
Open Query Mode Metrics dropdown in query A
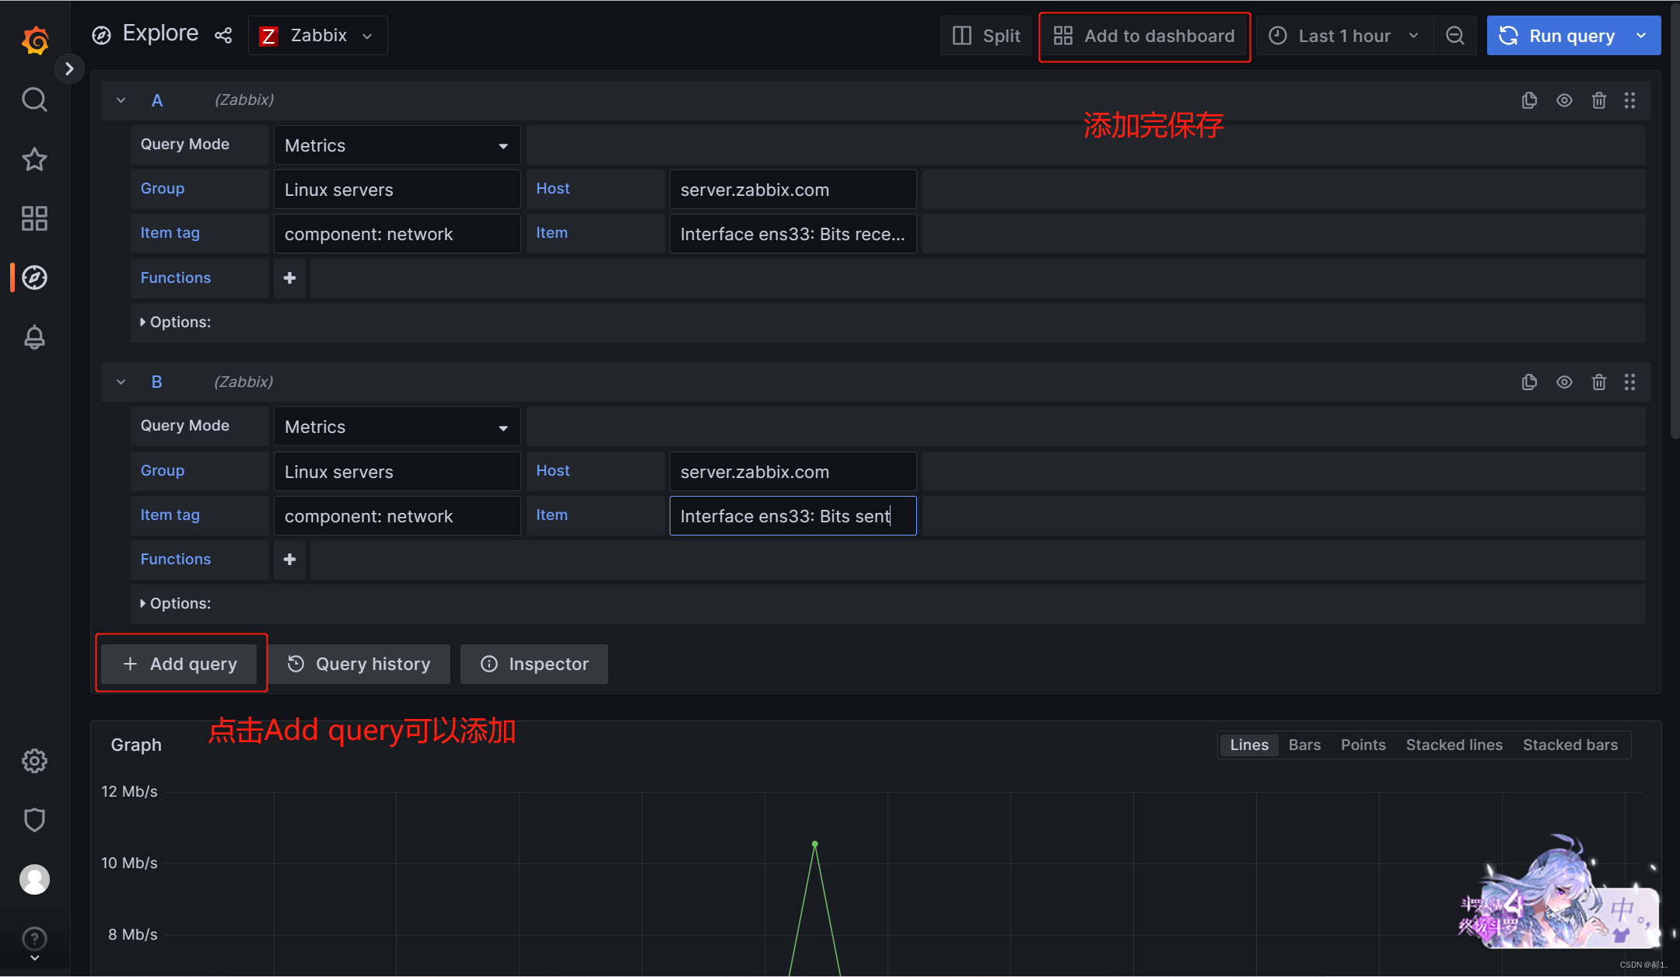397,145
